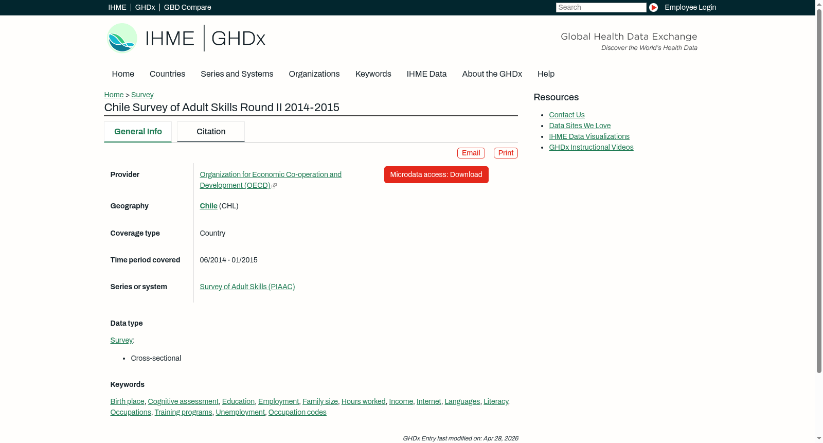Viewport: 823px width, 443px height.
Task: Select the General Info tab
Action: coord(138,132)
